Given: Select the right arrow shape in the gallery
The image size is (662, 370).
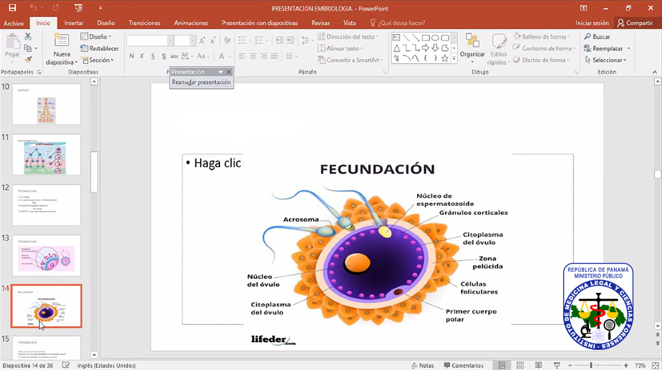Looking at the screenshot, I should (425, 48).
